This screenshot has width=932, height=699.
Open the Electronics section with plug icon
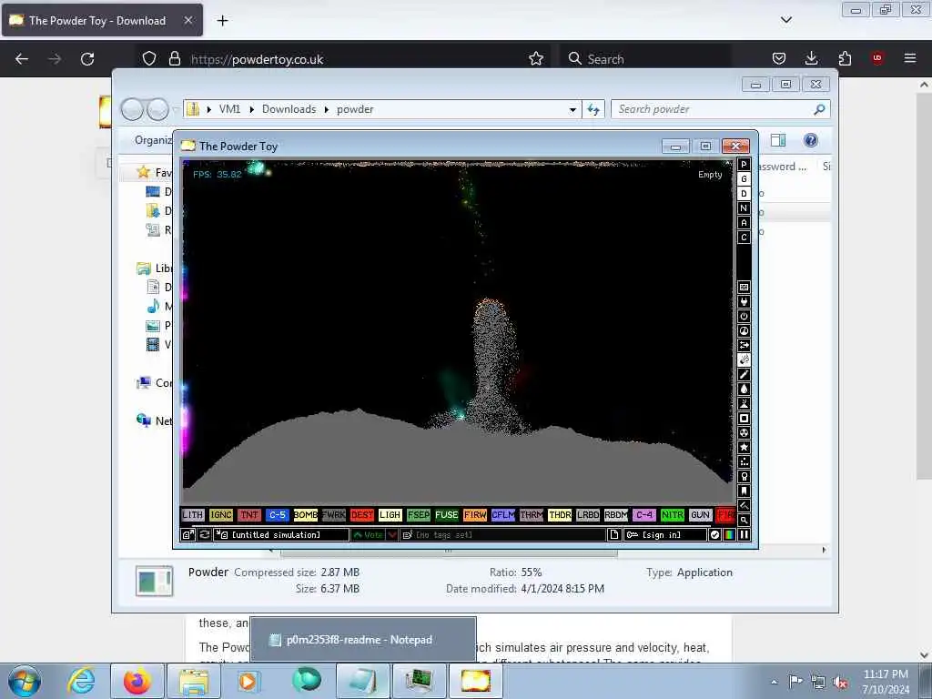pyautogui.click(x=744, y=302)
